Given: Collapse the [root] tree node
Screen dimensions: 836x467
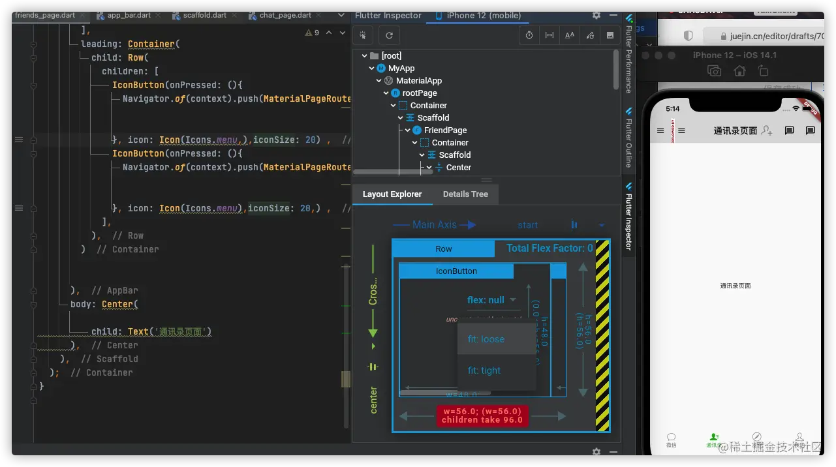Looking at the screenshot, I should point(364,56).
